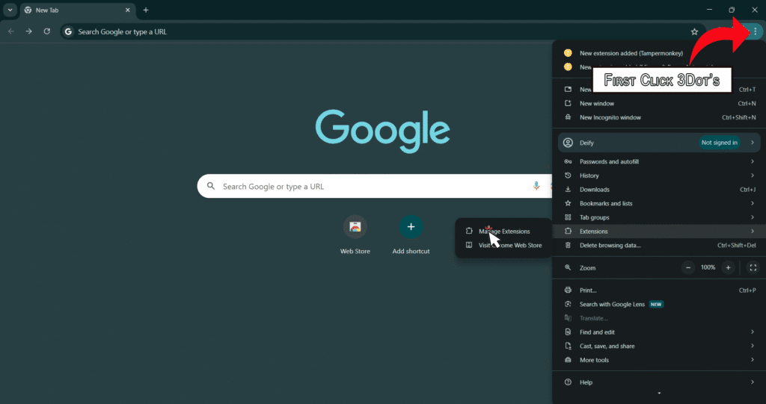Click the Zoom magnifier icon in menu
Image resolution: width=766 pixels, height=404 pixels.
tap(568, 268)
